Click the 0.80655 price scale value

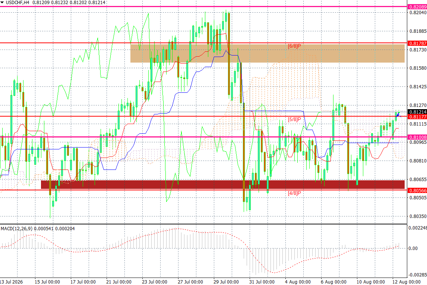click(418, 180)
